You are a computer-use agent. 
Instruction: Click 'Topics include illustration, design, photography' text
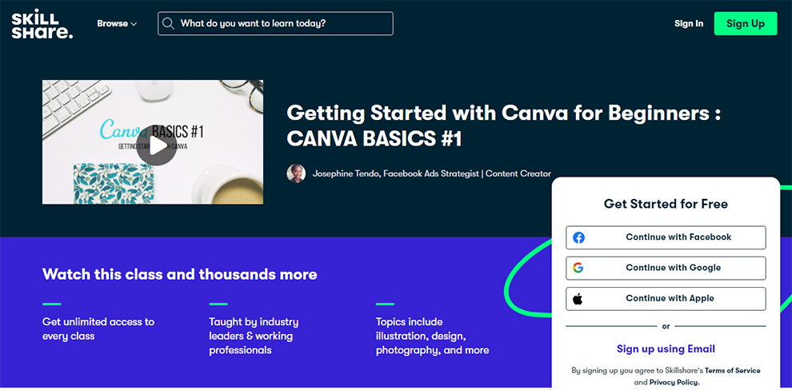[432, 336]
